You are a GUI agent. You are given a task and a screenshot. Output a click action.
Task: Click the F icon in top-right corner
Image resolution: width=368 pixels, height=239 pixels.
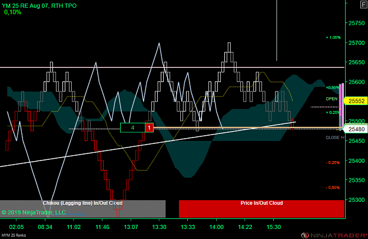364,5
